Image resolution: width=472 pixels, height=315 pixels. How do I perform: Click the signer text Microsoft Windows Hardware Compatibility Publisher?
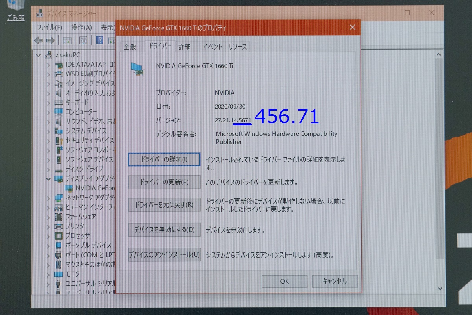pyautogui.click(x=277, y=138)
